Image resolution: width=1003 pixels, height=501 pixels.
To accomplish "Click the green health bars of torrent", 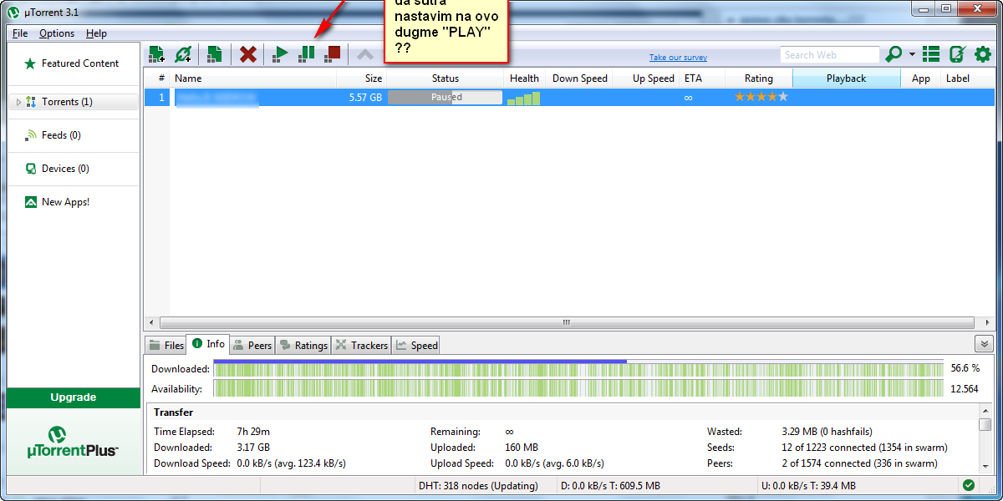I will (524, 98).
